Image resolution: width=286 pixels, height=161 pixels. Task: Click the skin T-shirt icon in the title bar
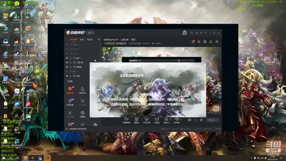[201, 33]
